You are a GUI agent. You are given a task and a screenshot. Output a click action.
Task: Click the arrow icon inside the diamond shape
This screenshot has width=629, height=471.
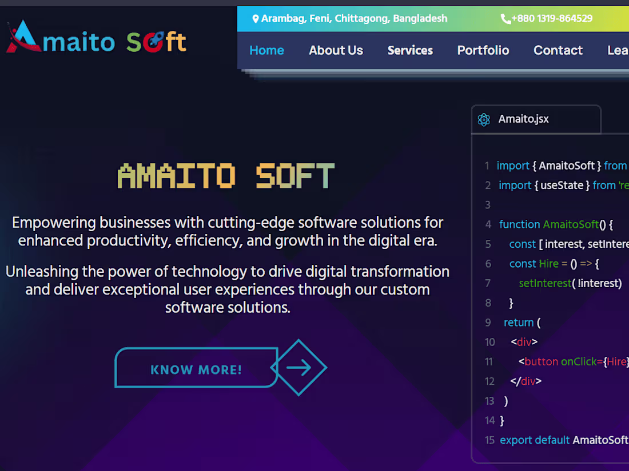coord(300,367)
